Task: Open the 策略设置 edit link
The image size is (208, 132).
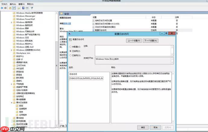Action: click(x=67, y=24)
